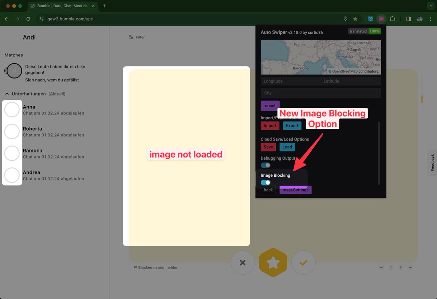Select the Bumble browser tab
Screen dimensions: 437x299
tap(63, 6)
